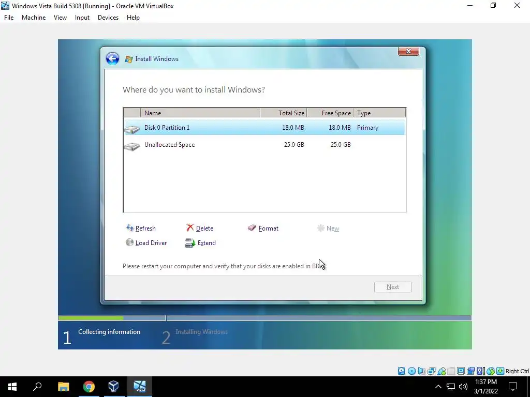The width and height of the screenshot is (530, 397).
Task: Click the display monitor status icon
Action: coord(461,371)
